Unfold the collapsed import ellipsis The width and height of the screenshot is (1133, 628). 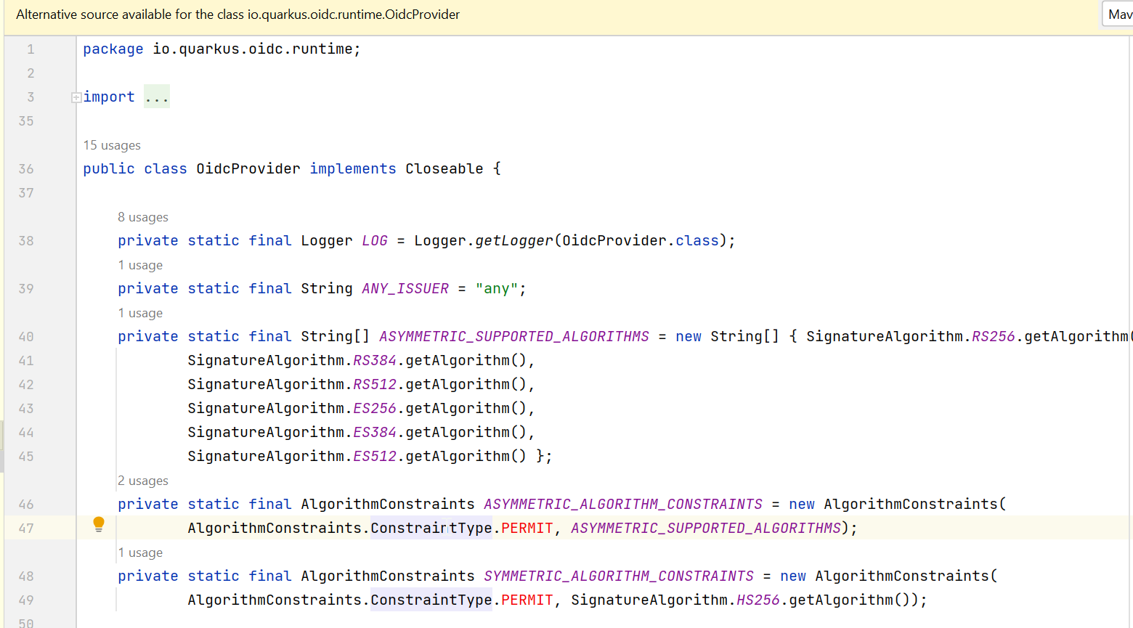(x=157, y=97)
